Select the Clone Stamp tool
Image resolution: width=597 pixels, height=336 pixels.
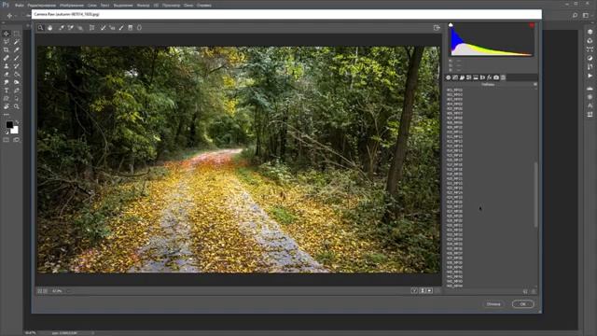click(x=7, y=66)
